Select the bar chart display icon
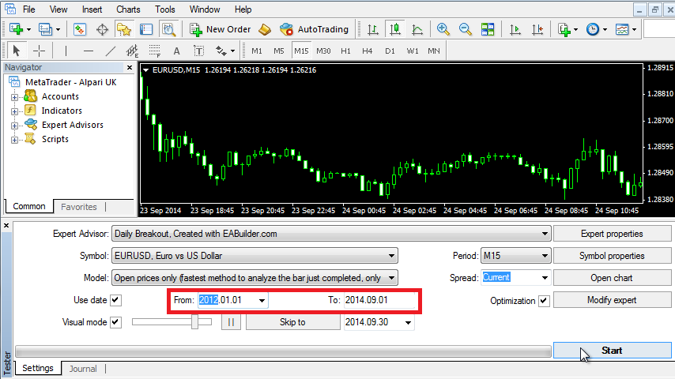This screenshot has width=675, height=379. point(373,29)
